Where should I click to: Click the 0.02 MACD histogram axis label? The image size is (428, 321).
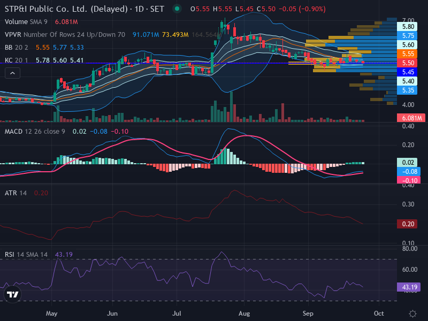pyautogui.click(x=407, y=163)
